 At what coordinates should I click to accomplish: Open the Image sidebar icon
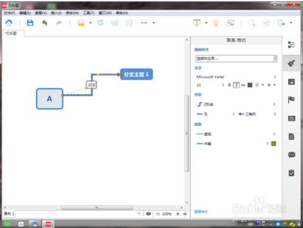pyautogui.click(x=291, y=82)
